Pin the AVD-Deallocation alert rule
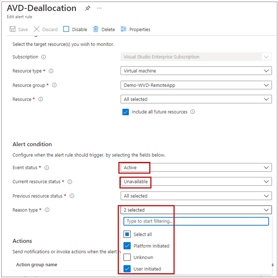The image size is (278, 278). coord(88,8)
